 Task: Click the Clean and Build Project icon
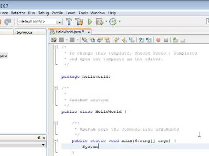(79, 22)
